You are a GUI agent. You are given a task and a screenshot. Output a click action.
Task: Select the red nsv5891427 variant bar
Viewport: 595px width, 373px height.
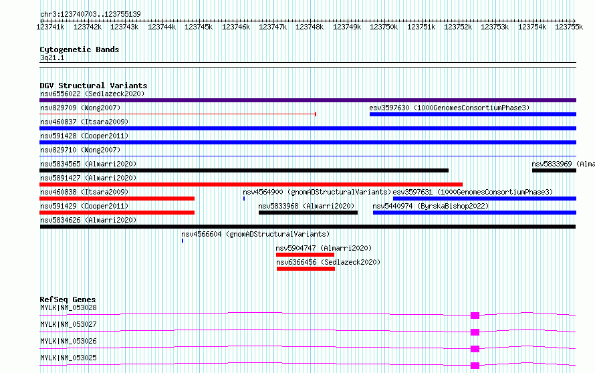pyautogui.click(x=251, y=184)
